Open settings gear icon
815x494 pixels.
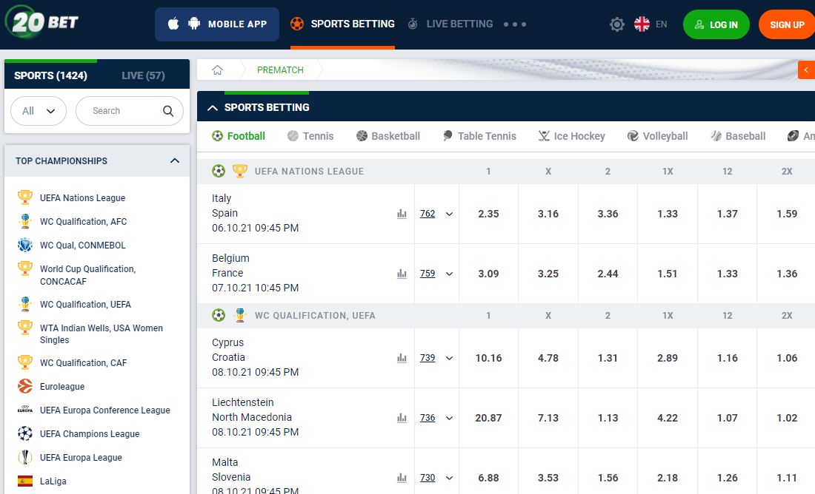(x=617, y=24)
